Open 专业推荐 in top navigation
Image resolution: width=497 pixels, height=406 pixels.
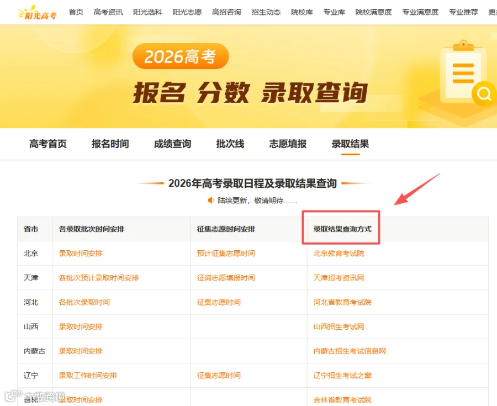463,12
